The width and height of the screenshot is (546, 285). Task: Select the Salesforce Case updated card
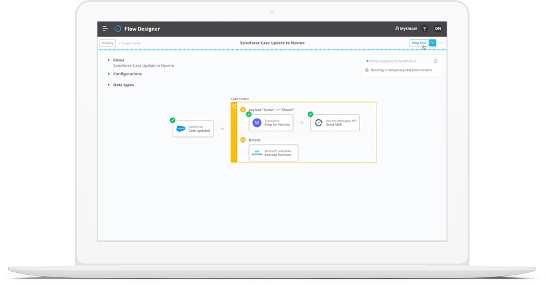[193, 129]
